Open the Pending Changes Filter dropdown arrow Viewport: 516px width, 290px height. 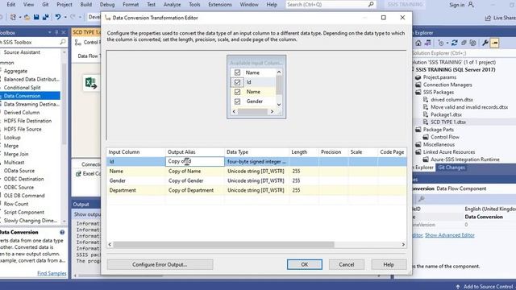pyautogui.click(x=447, y=43)
